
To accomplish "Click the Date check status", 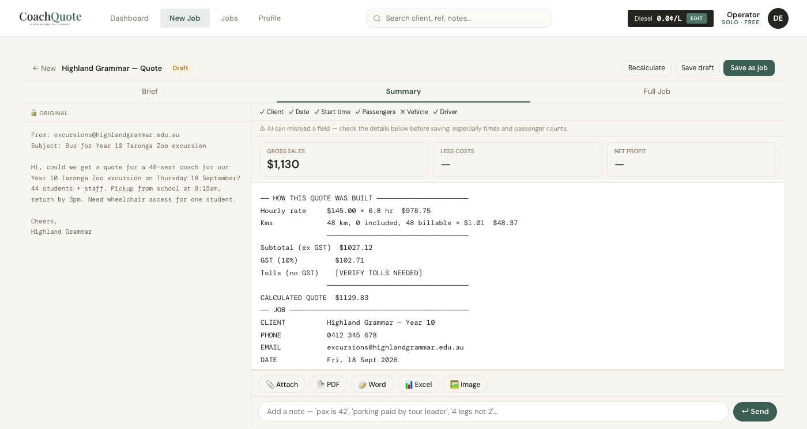I will [x=299, y=112].
